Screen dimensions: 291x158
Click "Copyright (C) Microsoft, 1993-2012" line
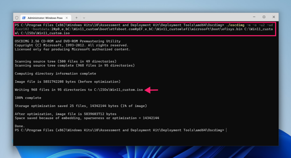(x=72, y=45)
